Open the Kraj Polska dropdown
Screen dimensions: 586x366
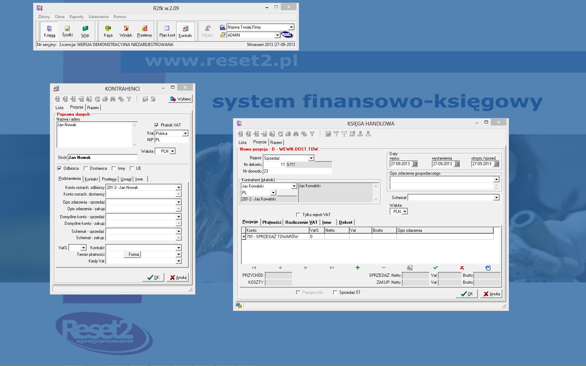185,134
